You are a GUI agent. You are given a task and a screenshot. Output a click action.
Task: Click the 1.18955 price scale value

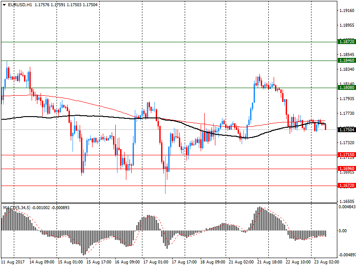tap(347, 25)
